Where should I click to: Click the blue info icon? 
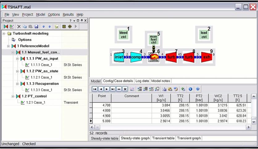(190, 89)
